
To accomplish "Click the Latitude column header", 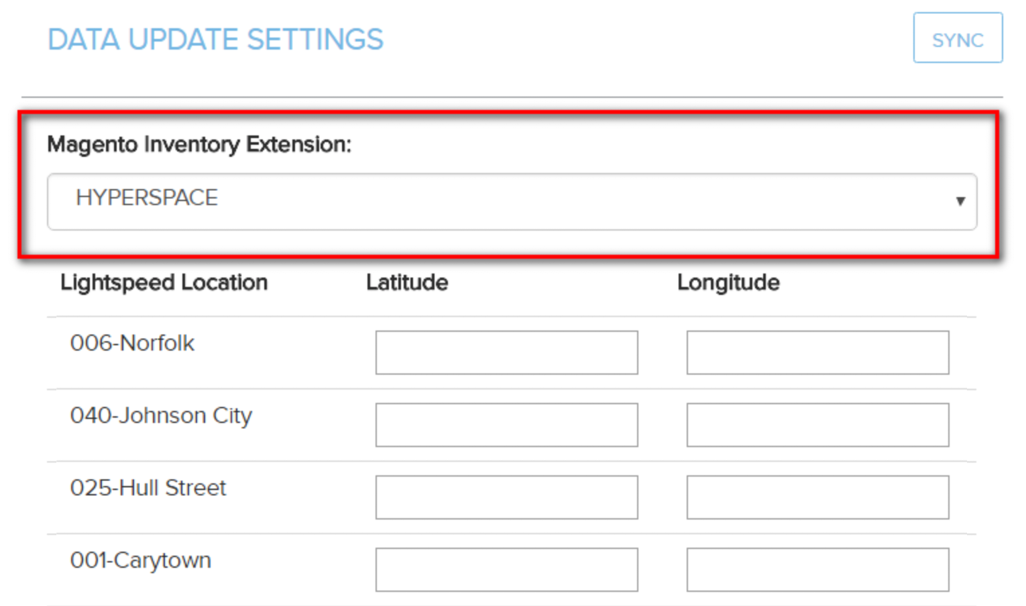I will (x=407, y=283).
